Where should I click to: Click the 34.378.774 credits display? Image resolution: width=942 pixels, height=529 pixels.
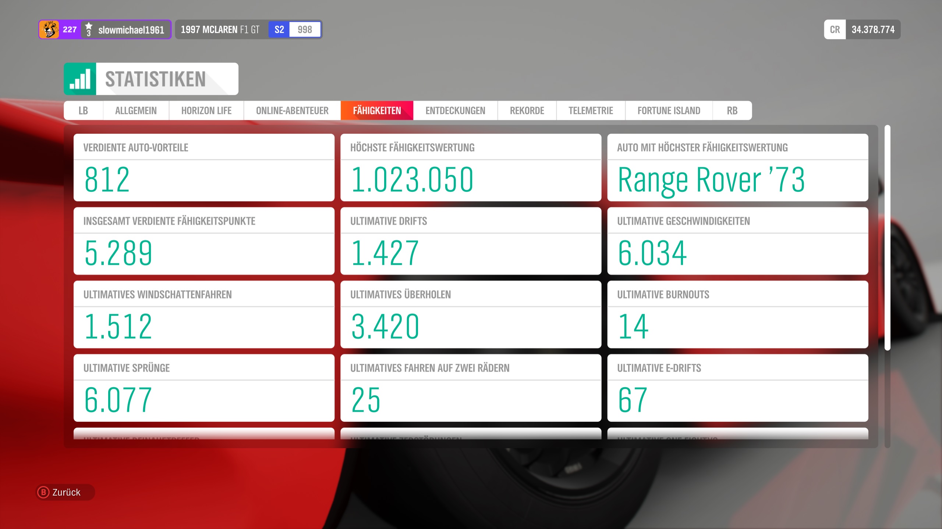coord(872,29)
